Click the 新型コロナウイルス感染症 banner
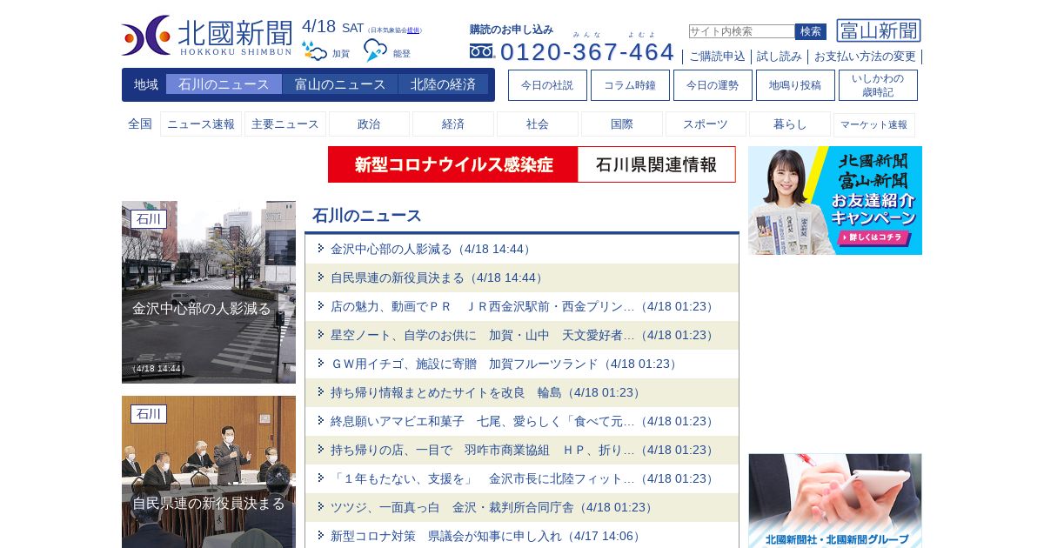Image resolution: width=1044 pixels, height=548 pixels. [453, 164]
